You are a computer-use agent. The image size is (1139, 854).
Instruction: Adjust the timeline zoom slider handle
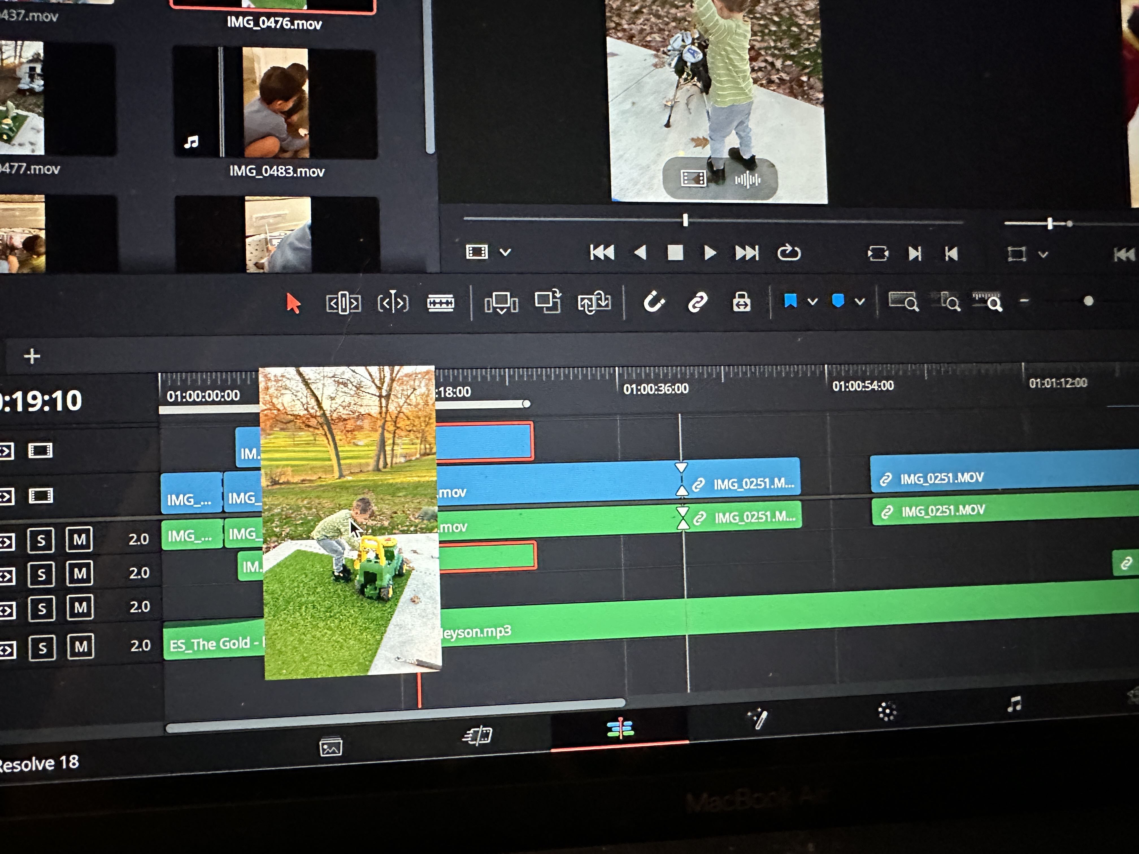1088,301
